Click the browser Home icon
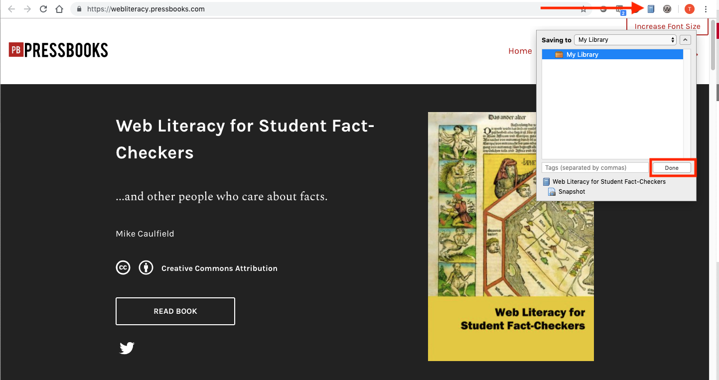Screen dimensions: 719x380 click(59, 9)
